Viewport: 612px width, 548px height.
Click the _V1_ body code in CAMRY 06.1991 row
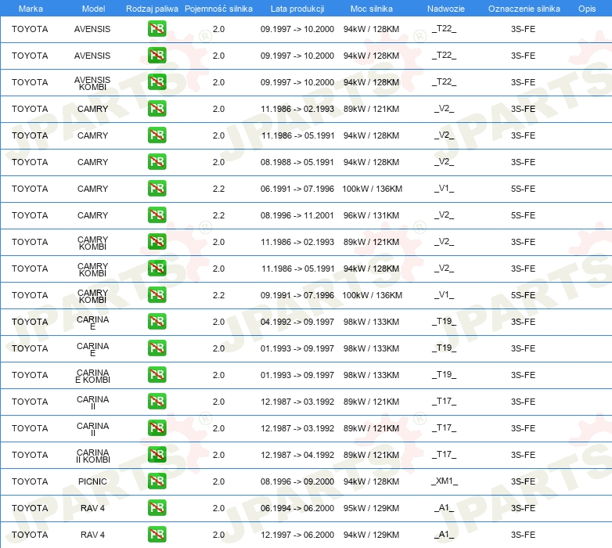(x=445, y=189)
